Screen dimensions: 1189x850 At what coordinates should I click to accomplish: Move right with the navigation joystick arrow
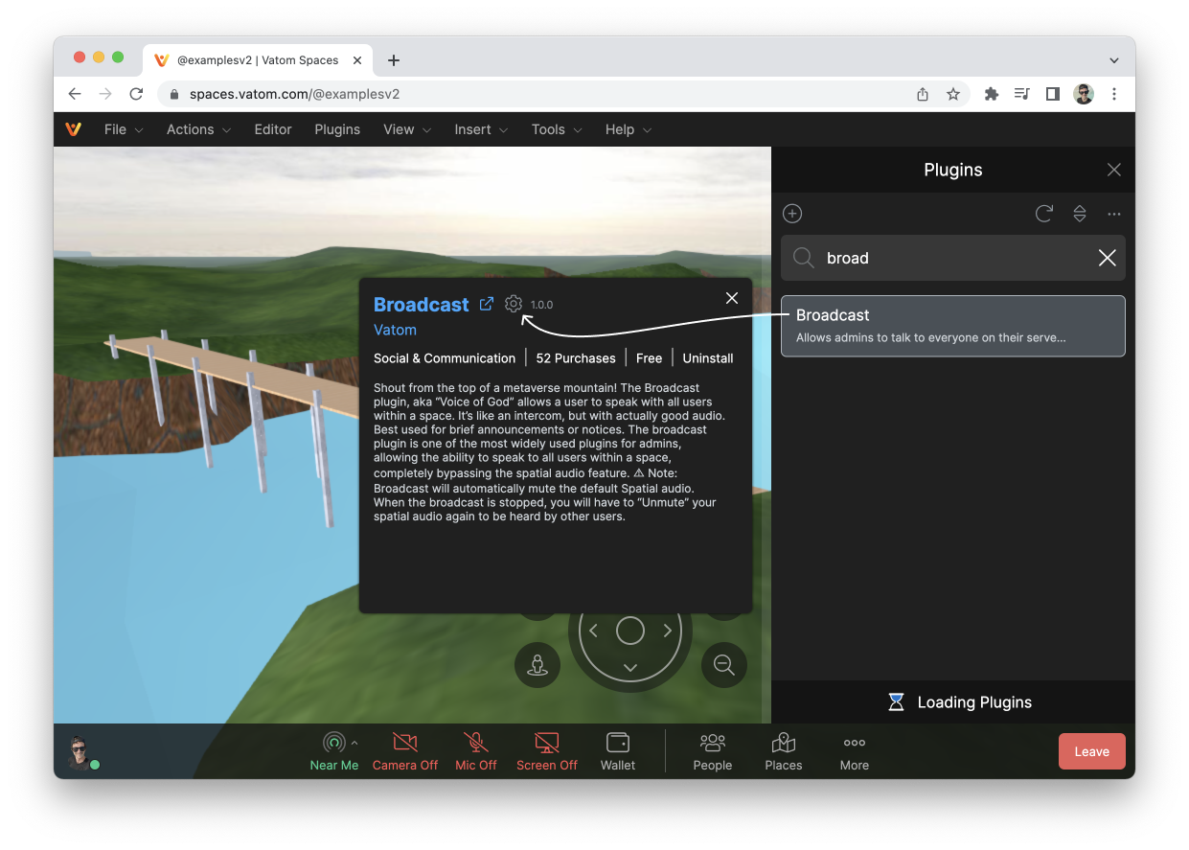pos(668,631)
